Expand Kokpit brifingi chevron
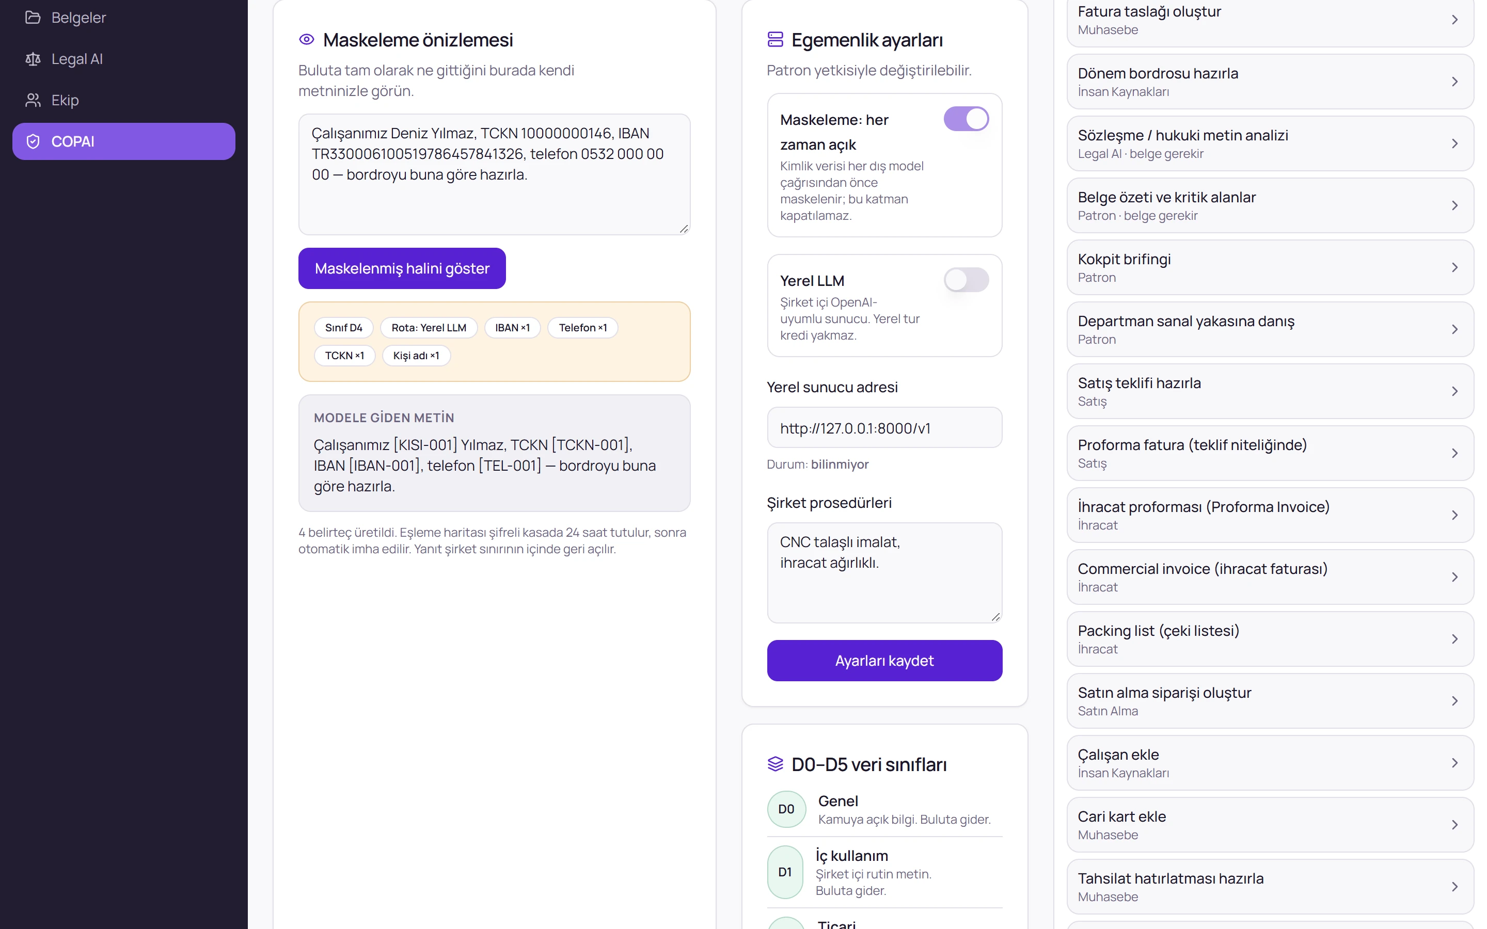This screenshot has width=1487, height=929. click(x=1454, y=267)
